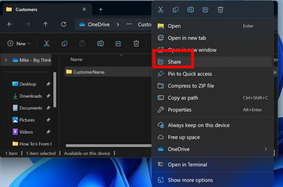Click the file list horizontal scrollbar
The height and width of the screenshot is (187, 283).
click(109, 145)
